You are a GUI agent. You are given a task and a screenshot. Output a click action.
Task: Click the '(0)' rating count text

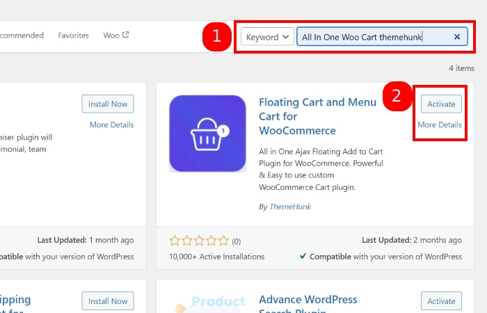coord(237,241)
